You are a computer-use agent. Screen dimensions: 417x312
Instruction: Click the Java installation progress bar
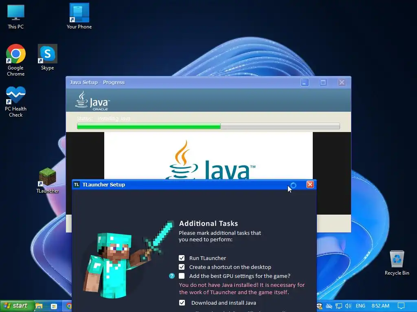(x=208, y=126)
